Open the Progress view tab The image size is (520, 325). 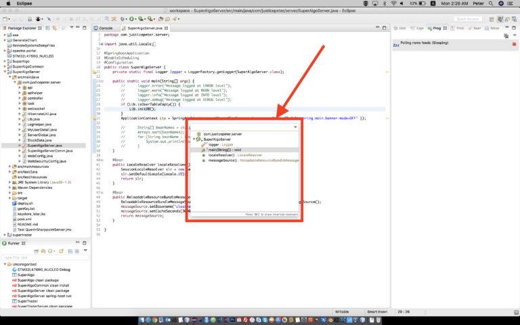[437, 28]
